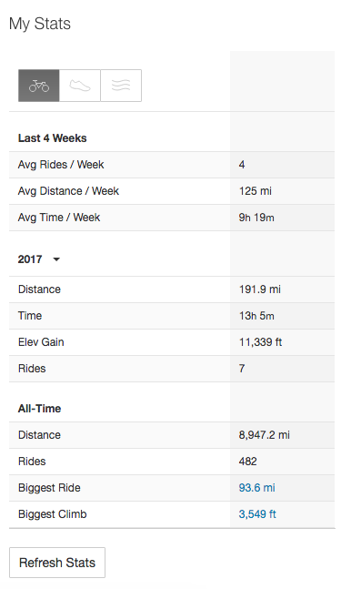Image resolution: width=351 pixels, height=589 pixels.
Task: Click the 8,947.2 mi all-time distance value
Action: coord(265,435)
